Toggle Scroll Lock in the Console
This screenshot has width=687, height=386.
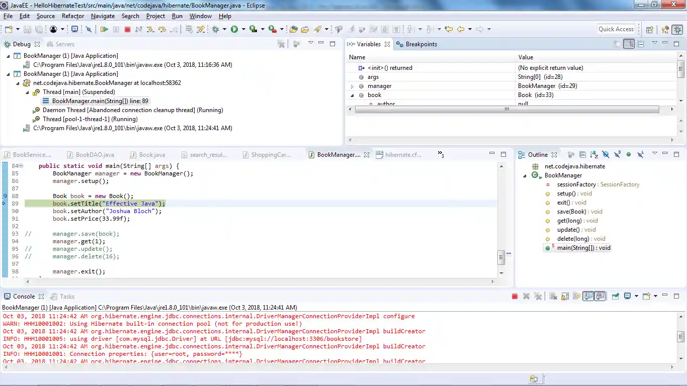point(564,296)
